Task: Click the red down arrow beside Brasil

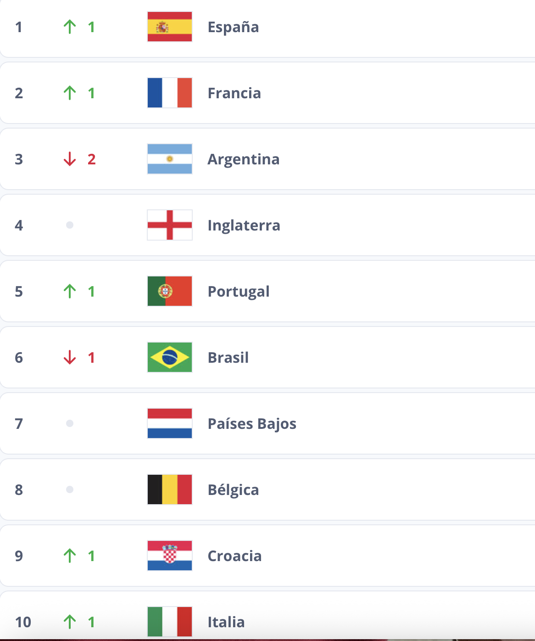Action: click(70, 358)
